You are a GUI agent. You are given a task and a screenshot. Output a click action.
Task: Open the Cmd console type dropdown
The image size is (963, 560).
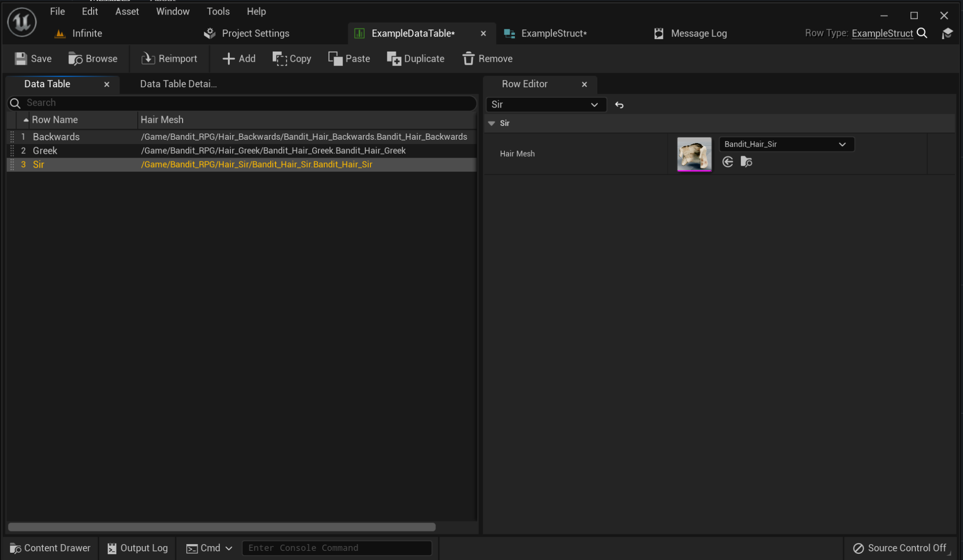(x=209, y=548)
